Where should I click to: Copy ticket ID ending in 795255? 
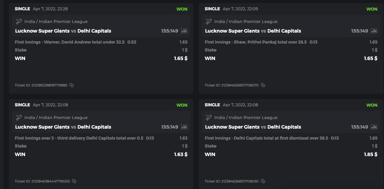pyautogui.click(x=74, y=181)
